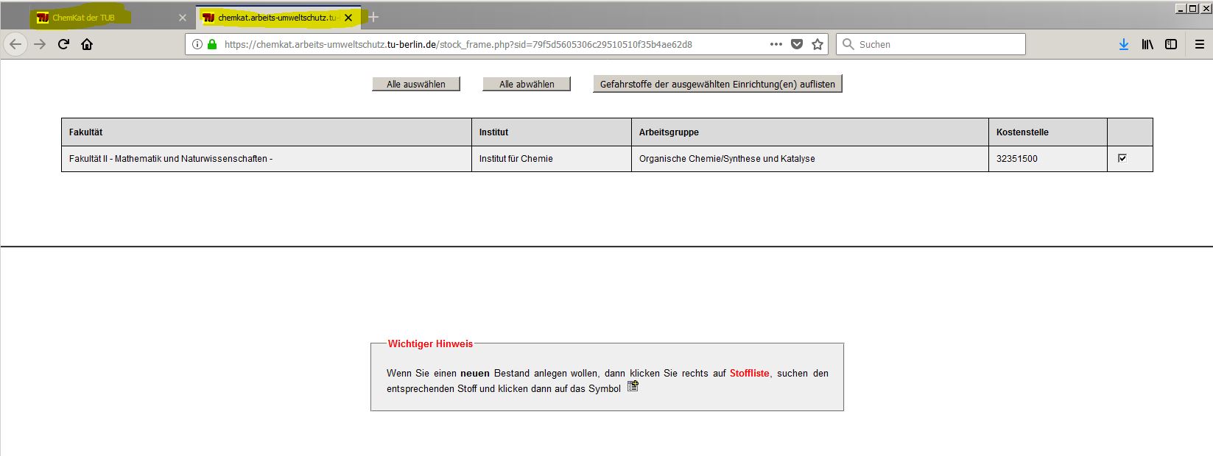Uncheck the Organische Chemie row checkbox

(1122, 158)
